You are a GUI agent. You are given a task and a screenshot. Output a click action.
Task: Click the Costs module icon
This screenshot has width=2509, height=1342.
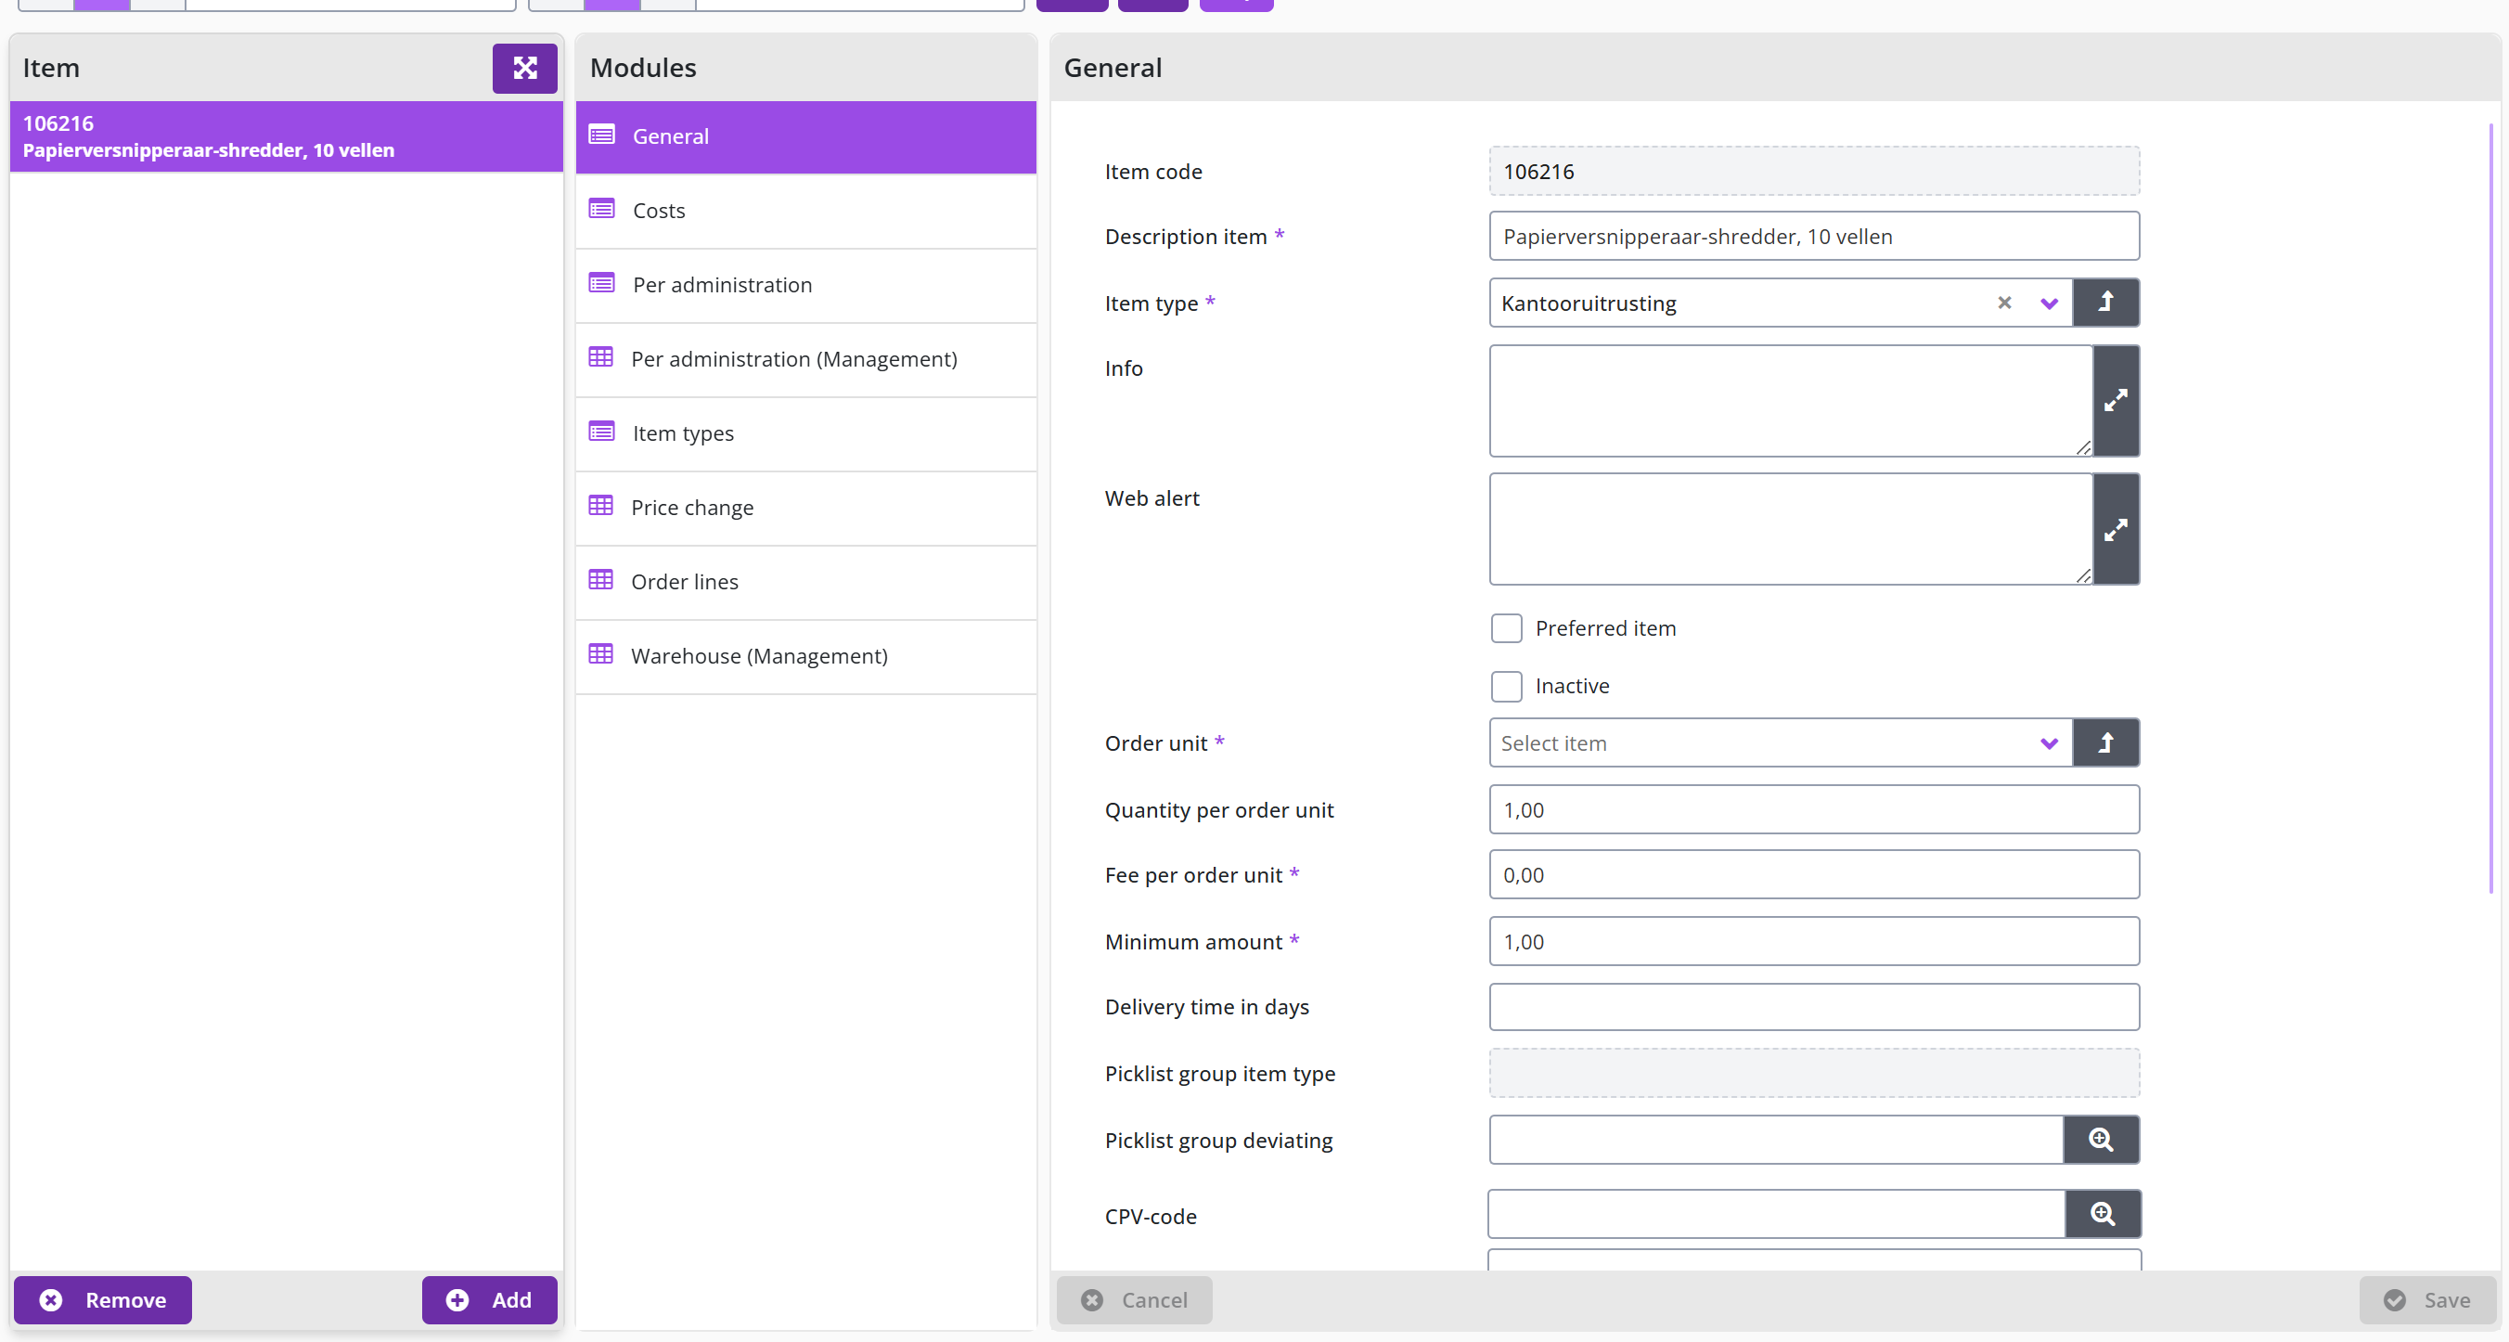point(602,210)
